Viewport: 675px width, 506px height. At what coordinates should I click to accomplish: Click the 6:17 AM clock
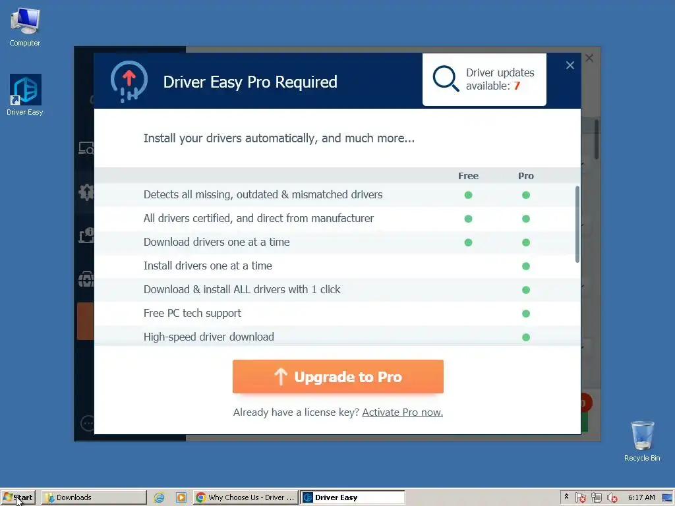pos(641,497)
